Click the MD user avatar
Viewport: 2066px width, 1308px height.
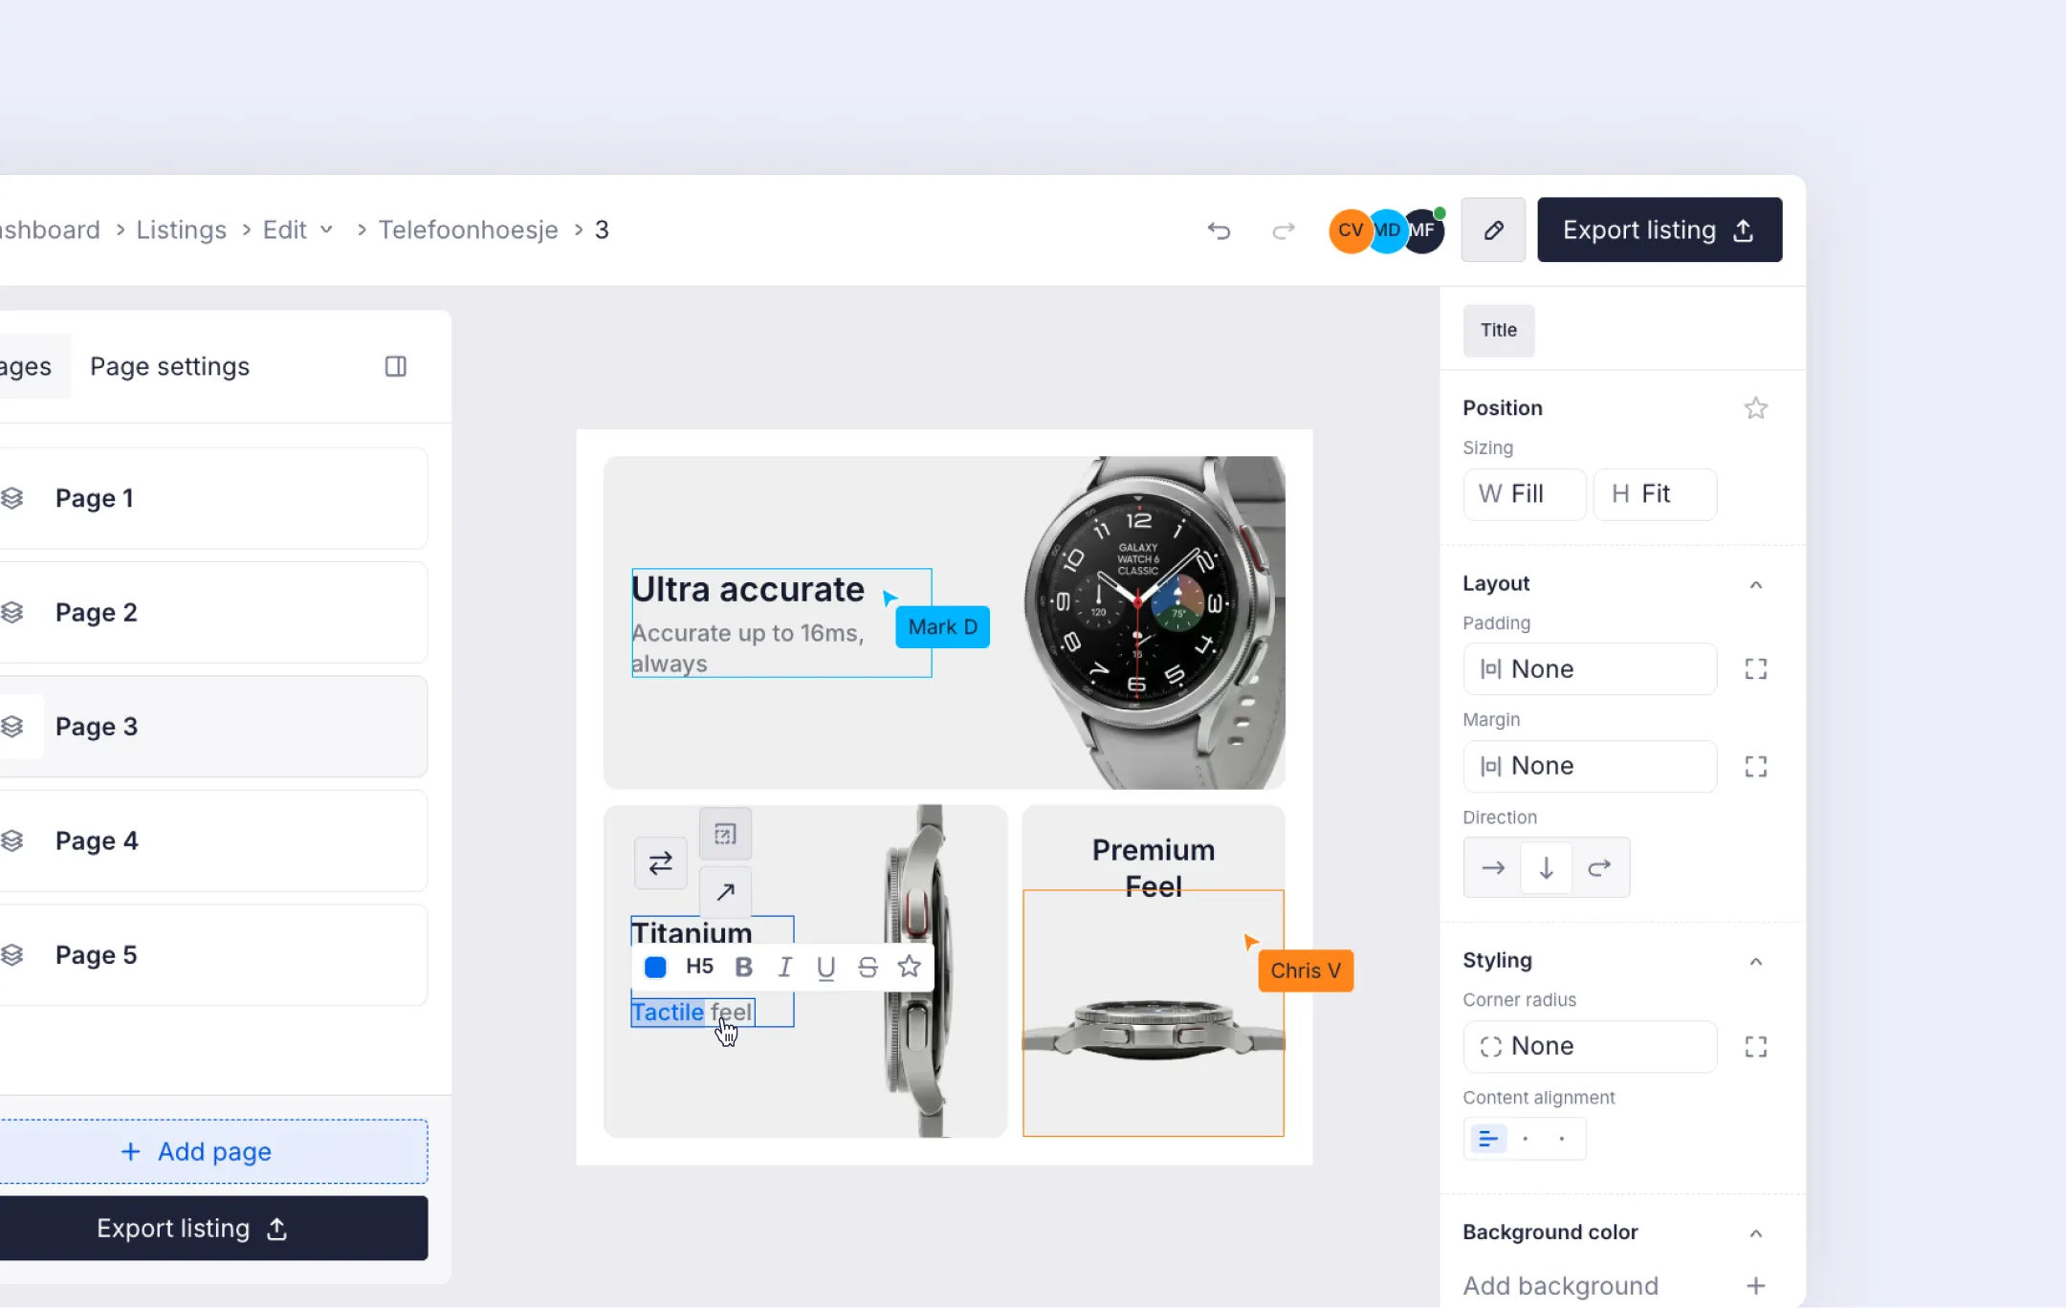tap(1387, 230)
